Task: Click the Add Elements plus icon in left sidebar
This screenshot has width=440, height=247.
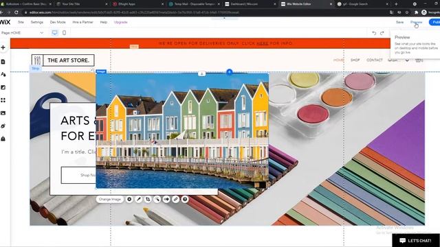Action: click(x=3, y=47)
